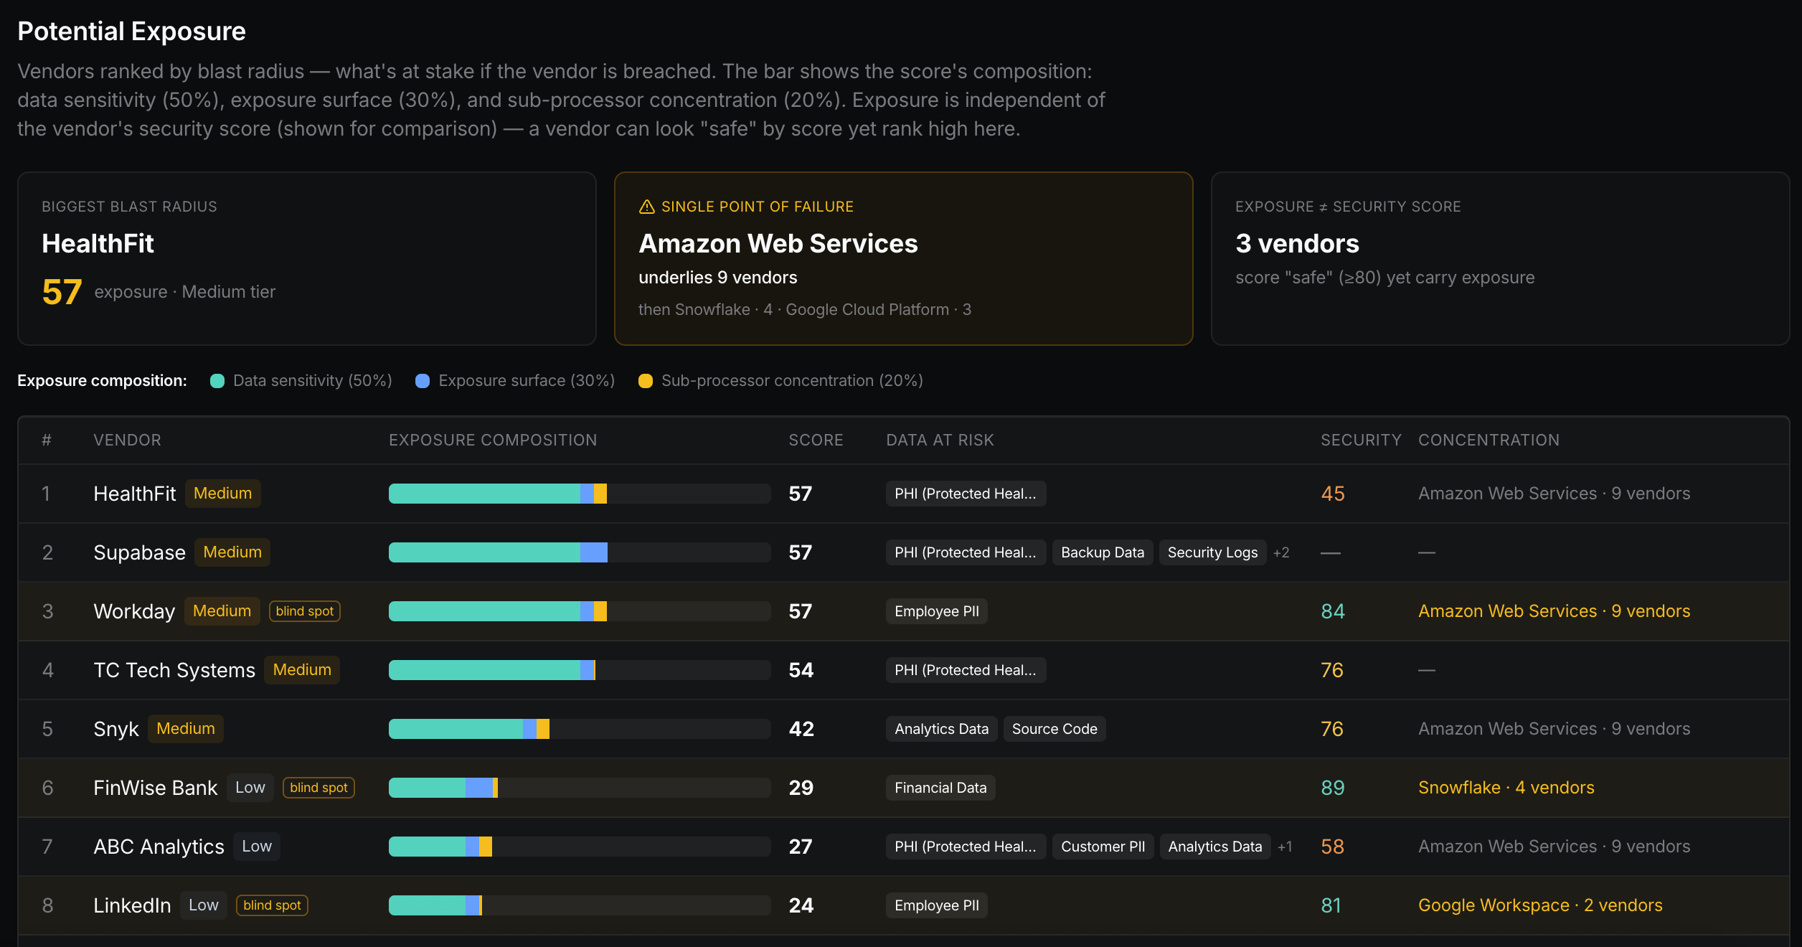This screenshot has height=947, width=1802.
Task: Click the PHI tag in HealthFit row
Action: 966,494
